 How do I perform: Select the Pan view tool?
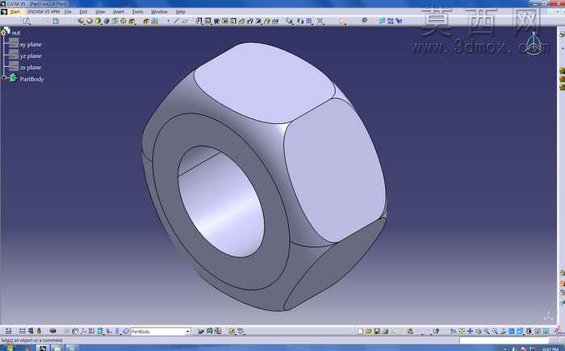click(x=470, y=331)
